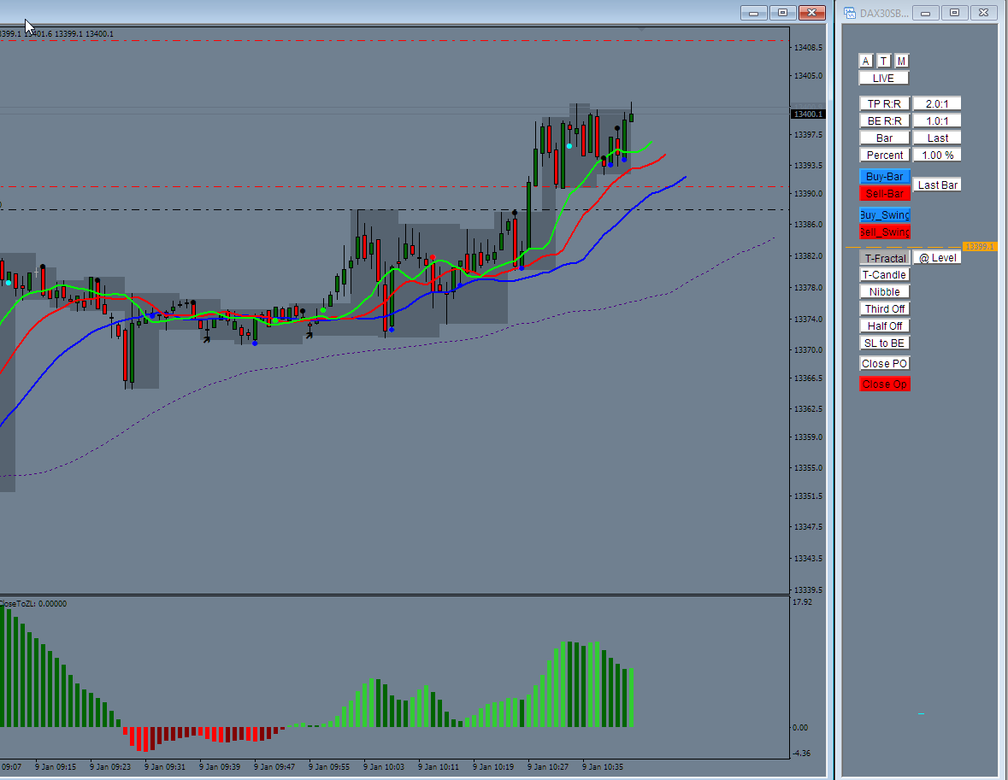Image resolution: width=1008 pixels, height=780 pixels.
Task: Click the 13339.5 price axis label
Action: (808, 589)
